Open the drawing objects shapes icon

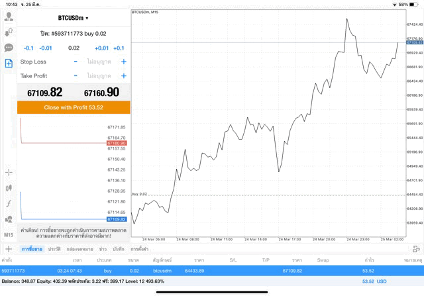coord(9,219)
